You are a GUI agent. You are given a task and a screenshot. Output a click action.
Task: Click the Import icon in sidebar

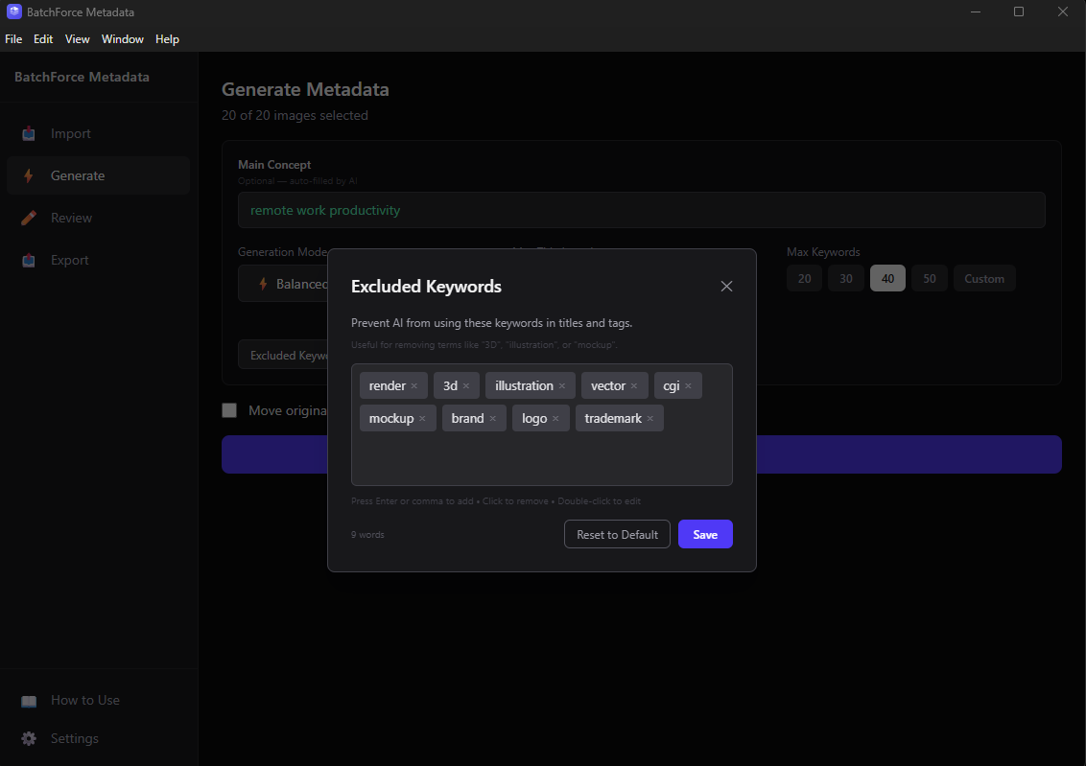pos(29,133)
